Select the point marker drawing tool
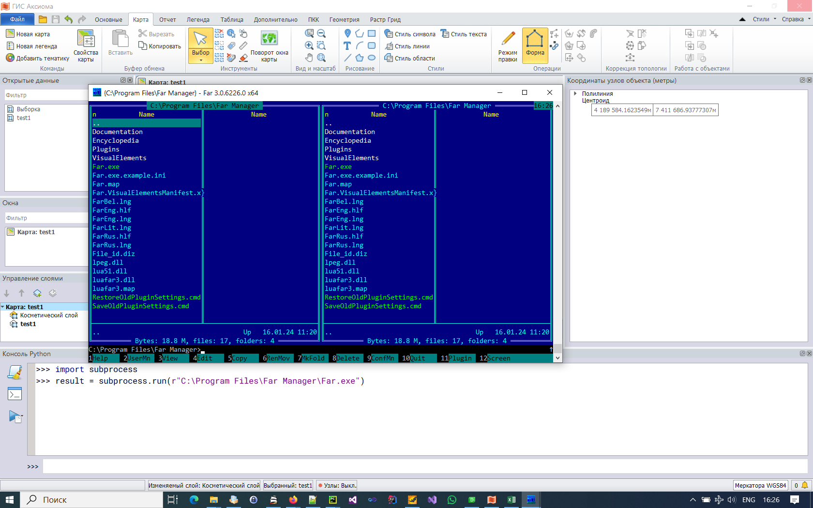 (x=347, y=33)
